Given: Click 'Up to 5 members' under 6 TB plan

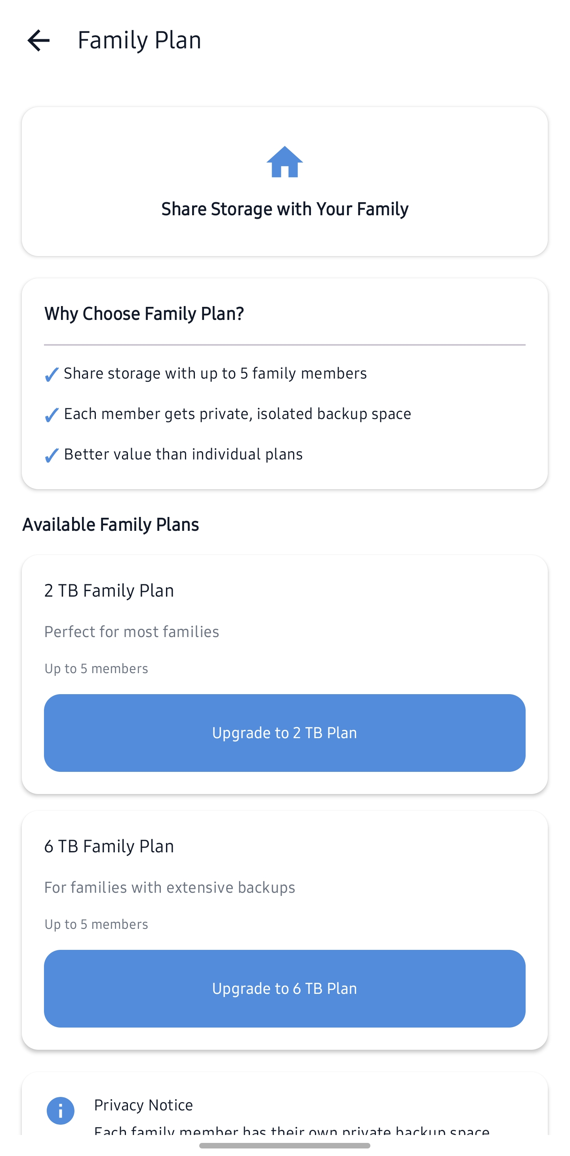Looking at the screenshot, I should point(96,924).
